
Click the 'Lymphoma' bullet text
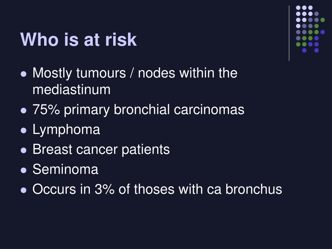click(x=66, y=130)
